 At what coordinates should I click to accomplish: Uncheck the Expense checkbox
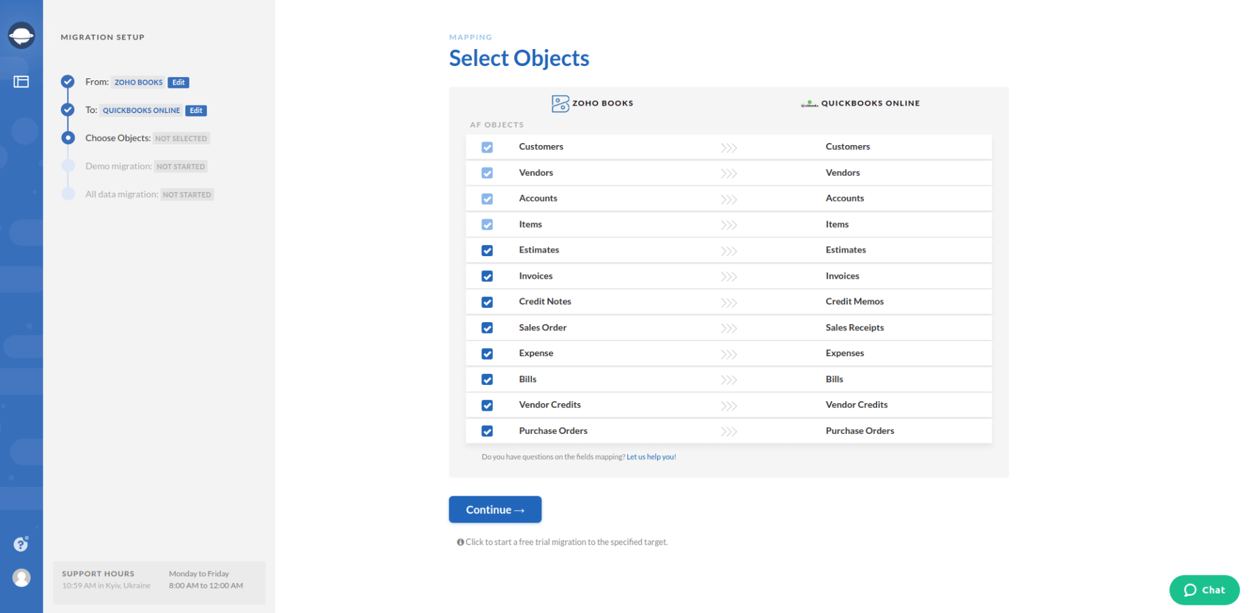pyautogui.click(x=487, y=353)
